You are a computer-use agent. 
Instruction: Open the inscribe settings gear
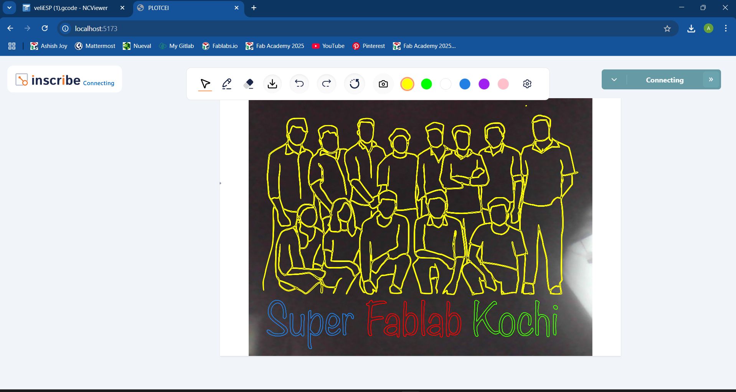tap(527, 84)
